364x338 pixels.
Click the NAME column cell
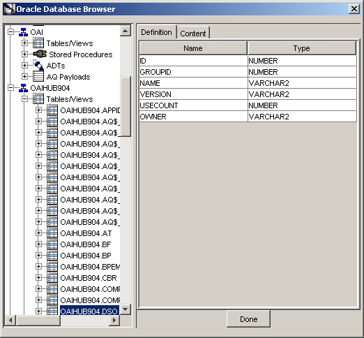click(x=193, y=83)
